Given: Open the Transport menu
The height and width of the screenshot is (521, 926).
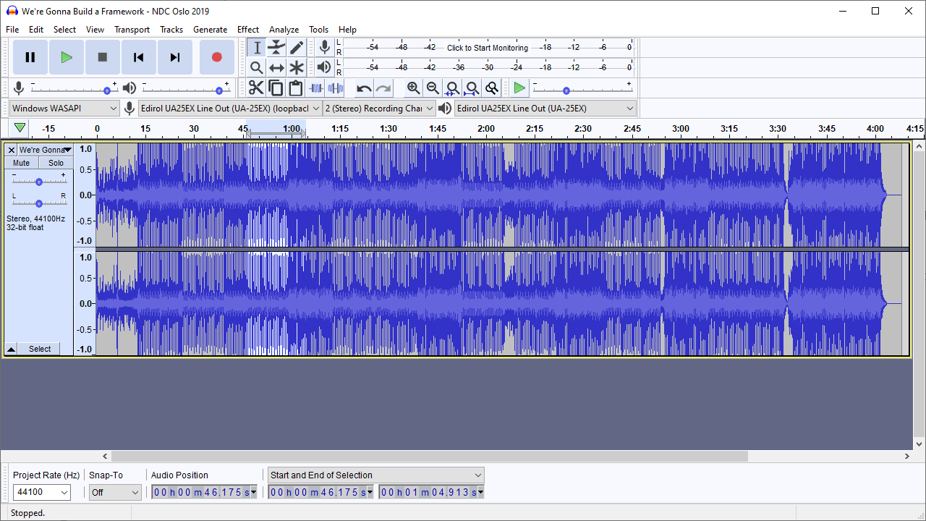Looking at the screenshot, I should point(132,30).
